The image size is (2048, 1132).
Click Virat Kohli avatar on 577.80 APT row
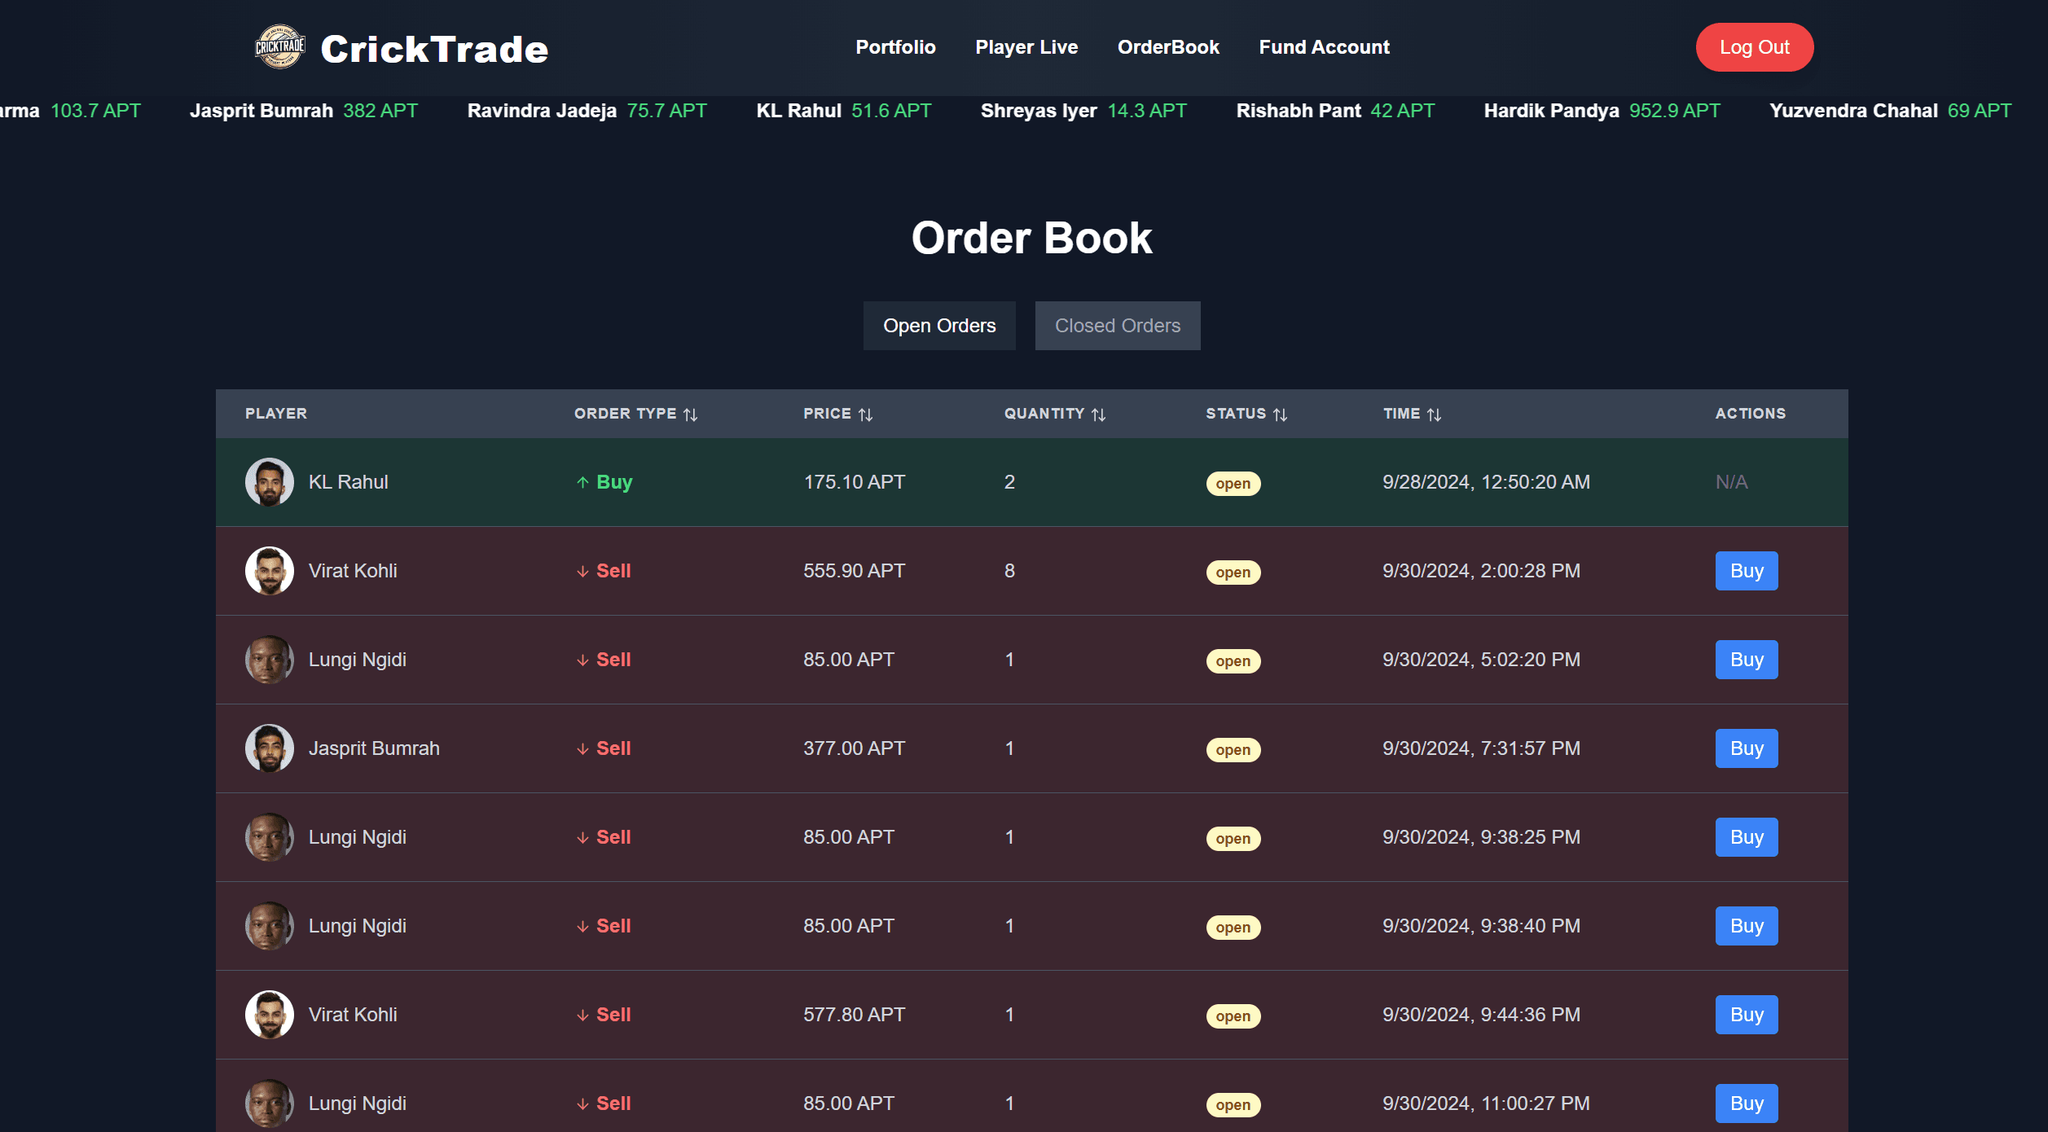tap(270, 1015)
